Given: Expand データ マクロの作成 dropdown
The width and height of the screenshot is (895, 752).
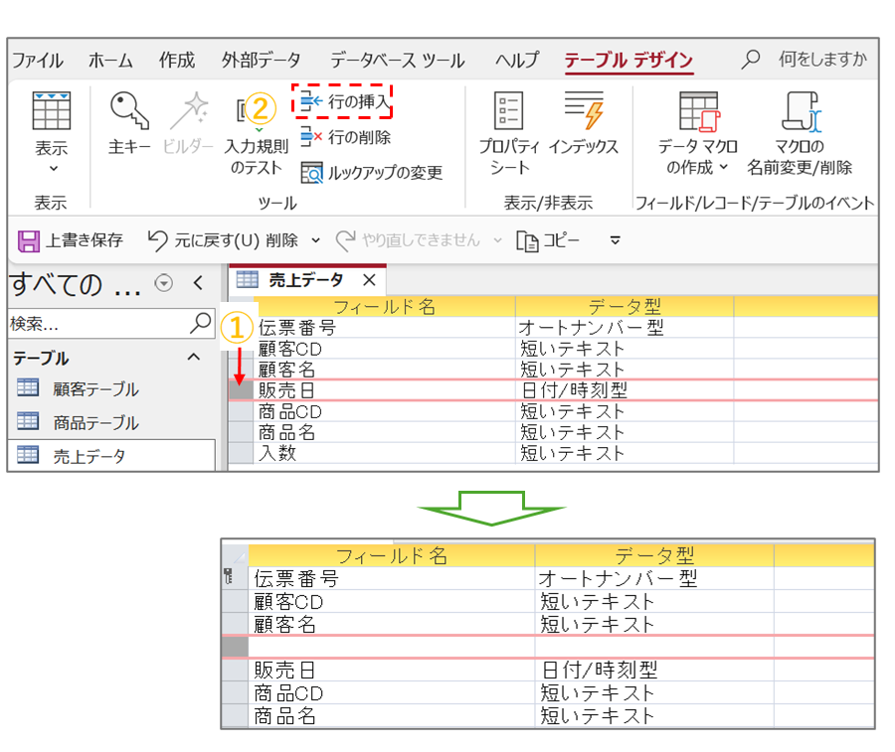Looking at the screenshot, I should (697, 167).
